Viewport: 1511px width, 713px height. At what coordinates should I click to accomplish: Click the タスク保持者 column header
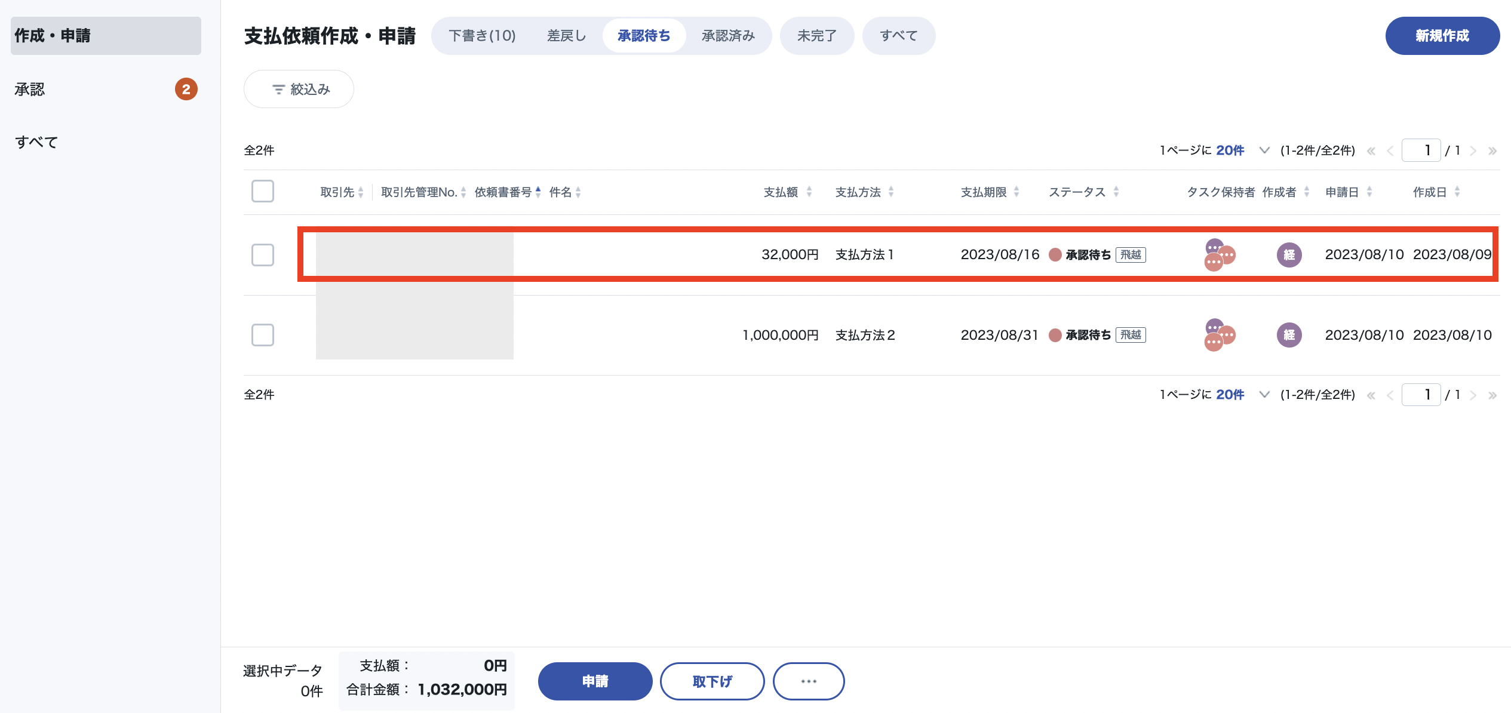point(1221,192)
